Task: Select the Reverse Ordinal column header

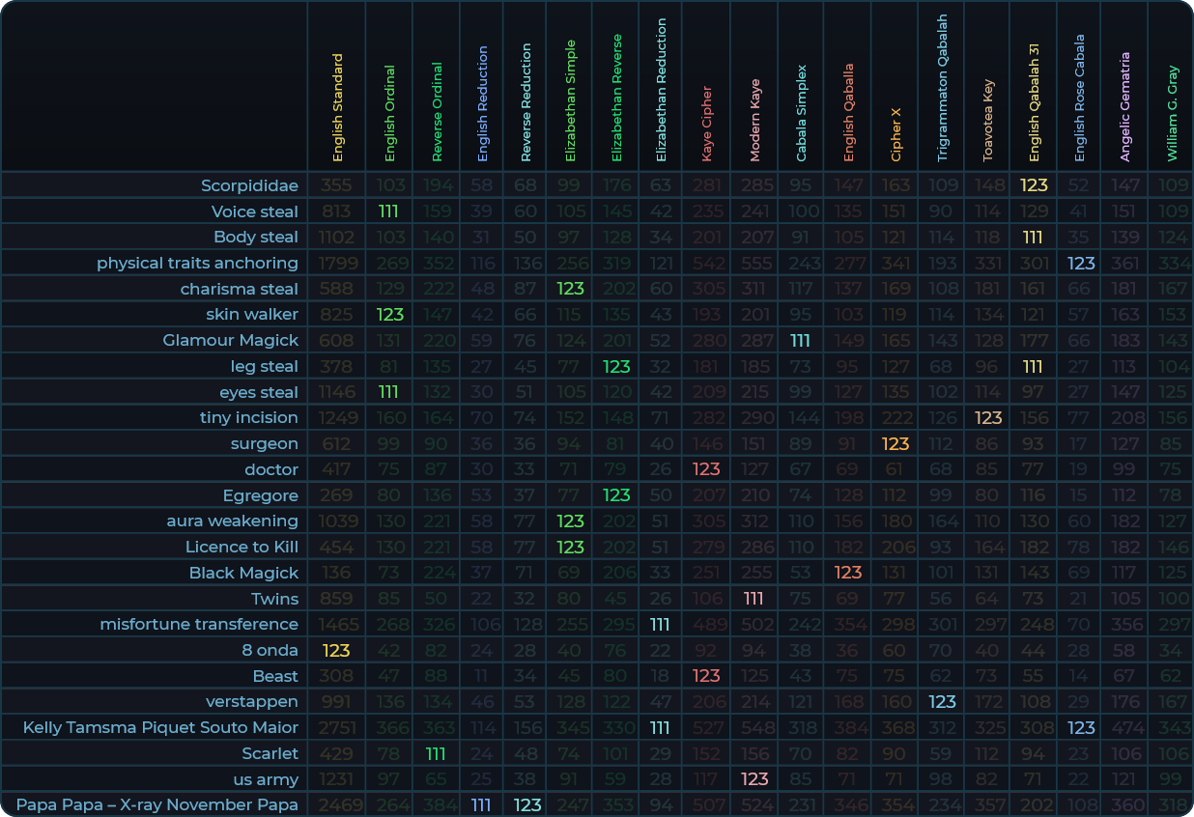Action: (x=437, y=111)
